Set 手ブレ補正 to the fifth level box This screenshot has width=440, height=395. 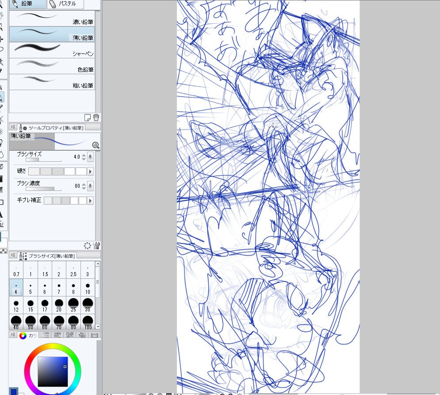click(83, 201)
